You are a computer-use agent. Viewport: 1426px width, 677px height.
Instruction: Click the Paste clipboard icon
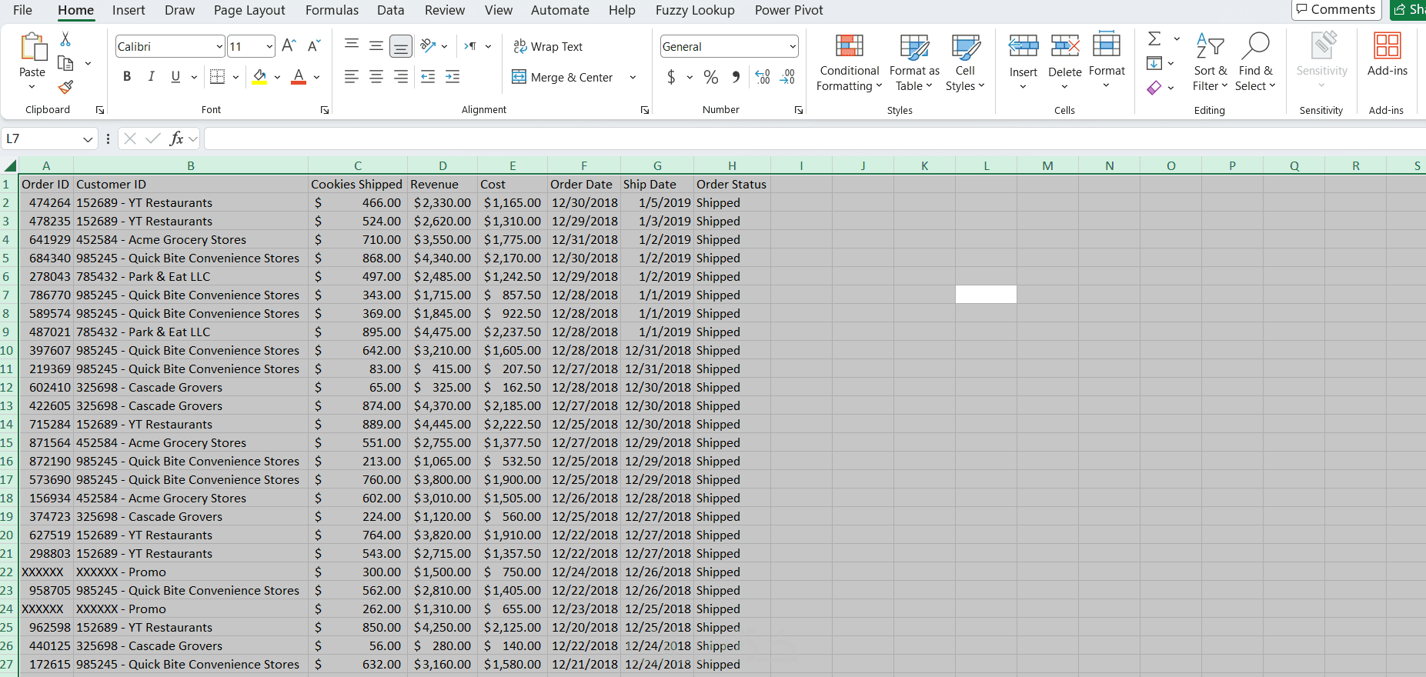[x=32, y=47]
